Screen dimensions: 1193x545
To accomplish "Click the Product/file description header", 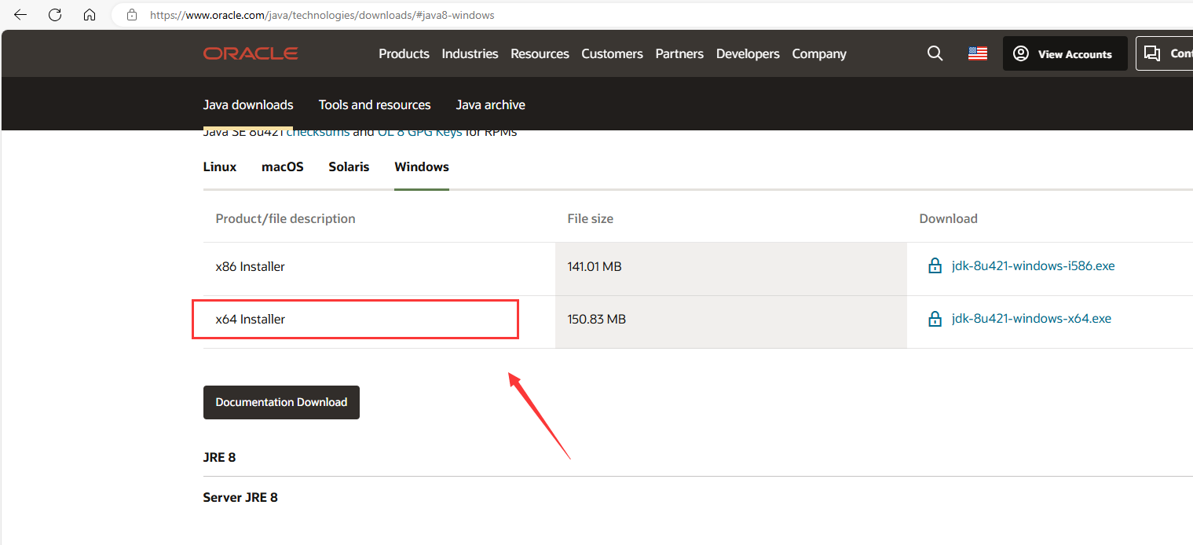I will pos(285,218).
